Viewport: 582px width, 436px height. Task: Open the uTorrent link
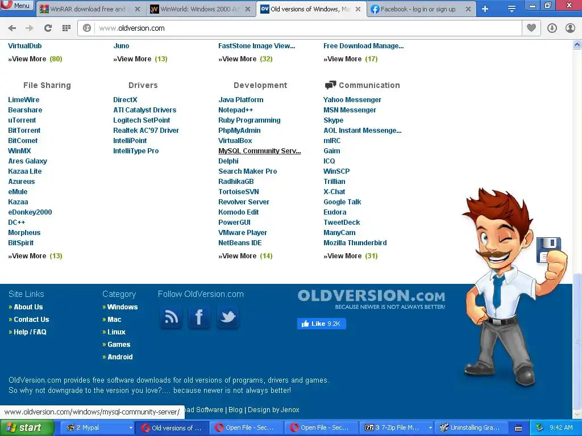22,120
